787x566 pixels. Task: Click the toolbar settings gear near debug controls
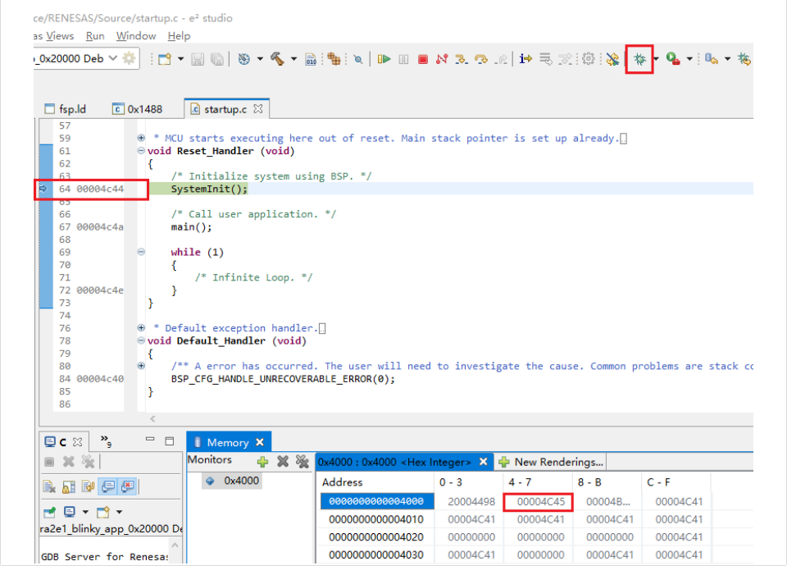pyautogui.click(x=589, y=59)
